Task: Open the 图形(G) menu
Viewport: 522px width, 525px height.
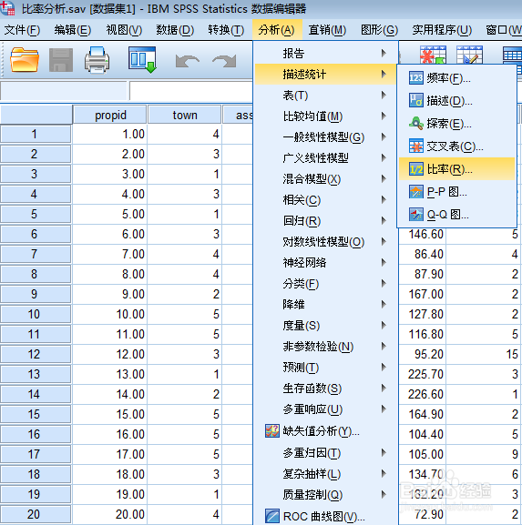Action: (x=379, y=30)
